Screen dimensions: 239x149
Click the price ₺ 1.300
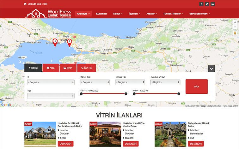point(62,138)
